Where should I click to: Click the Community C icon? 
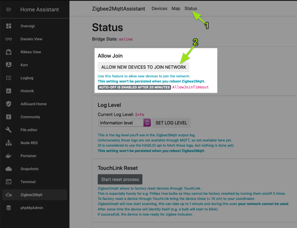[x=8, y=117]
